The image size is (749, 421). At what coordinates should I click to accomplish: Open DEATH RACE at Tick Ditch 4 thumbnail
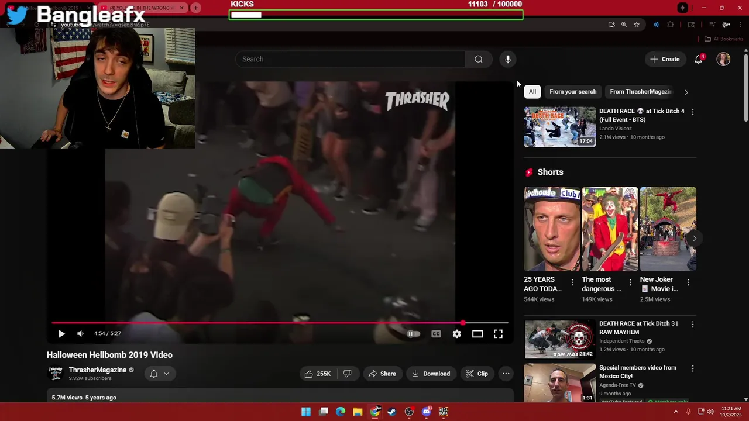pos(560,126)
